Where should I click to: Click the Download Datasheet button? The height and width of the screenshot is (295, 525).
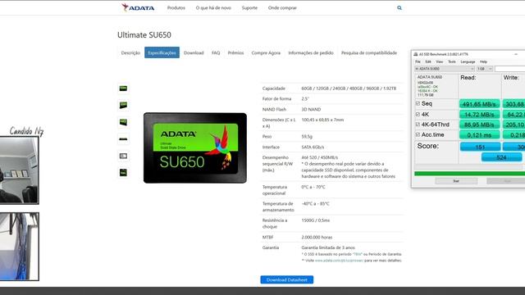(x=287, y=279)
